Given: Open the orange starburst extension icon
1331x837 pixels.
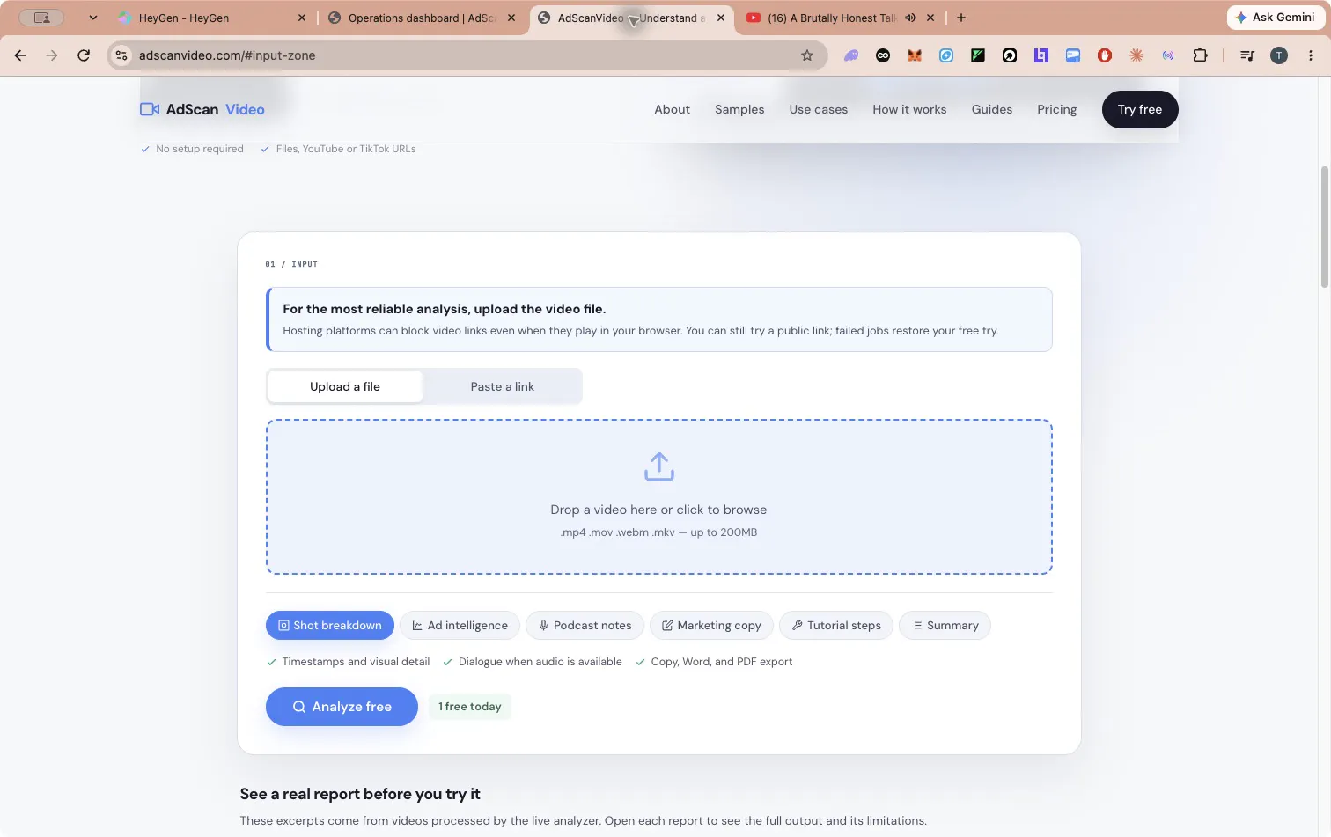Looking at the screenshot, I should point(1136,55).
